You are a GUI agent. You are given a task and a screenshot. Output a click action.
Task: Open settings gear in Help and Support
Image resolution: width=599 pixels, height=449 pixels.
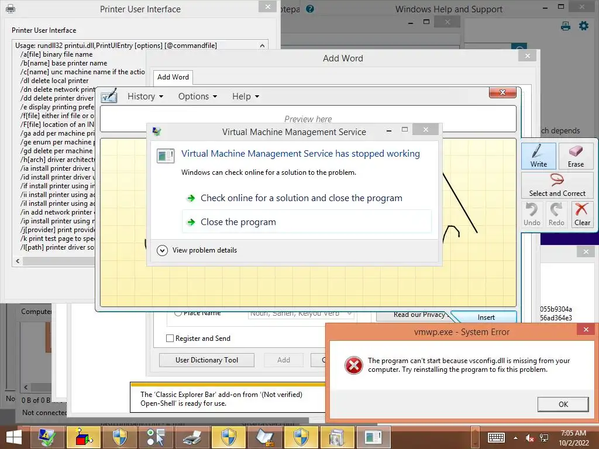(x=584, y=26)
